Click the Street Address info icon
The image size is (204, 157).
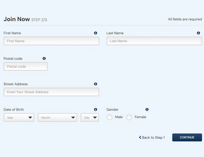95,84
